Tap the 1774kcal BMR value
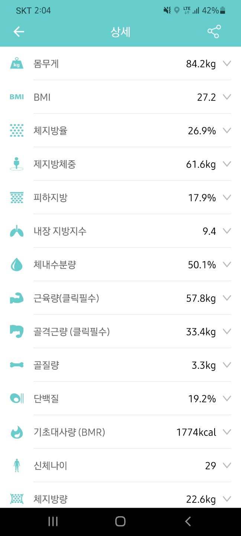 click(196, 432)
